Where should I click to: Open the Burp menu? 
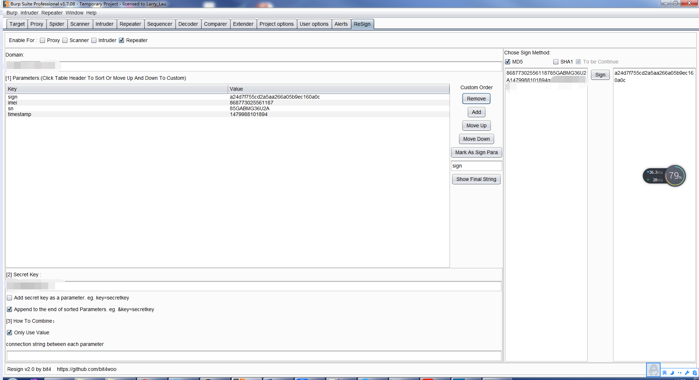tap(12, 13)
